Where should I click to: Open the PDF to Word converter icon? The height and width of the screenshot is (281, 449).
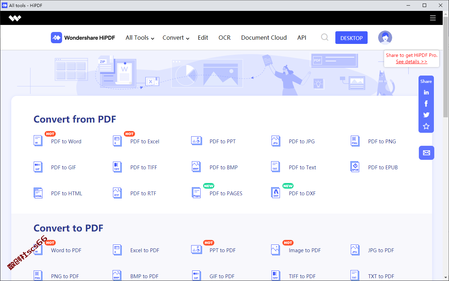38,141
